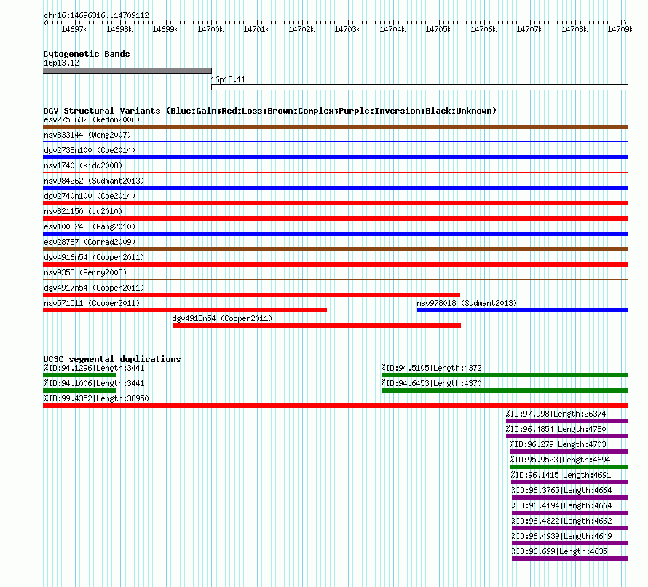Screen dimensions: 648x587
Task: Click the 16p13.11 cytogenetic band bar
Action: click(419, 87)
